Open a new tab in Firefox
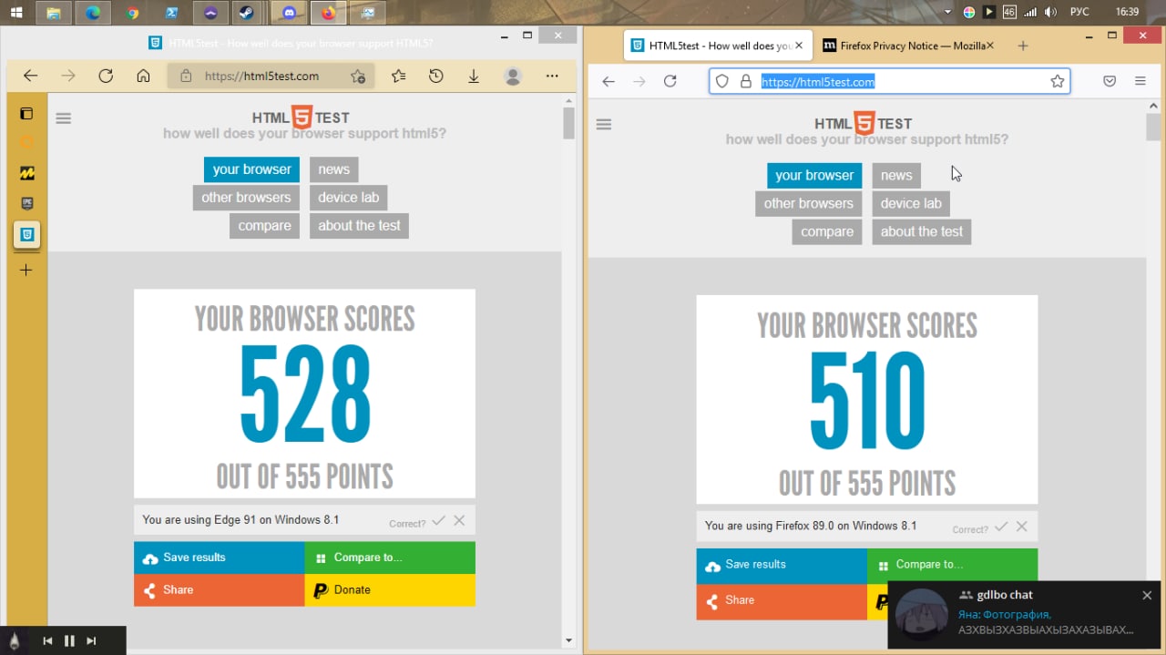The width and height of the screenshot is (1166, 655). click(1023, 46)
